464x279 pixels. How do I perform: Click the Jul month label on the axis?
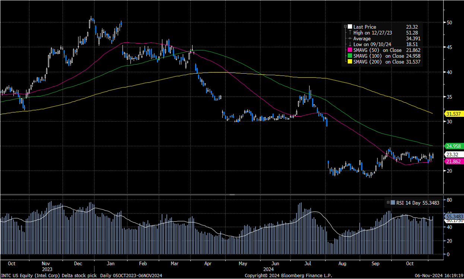coord(308,263)
